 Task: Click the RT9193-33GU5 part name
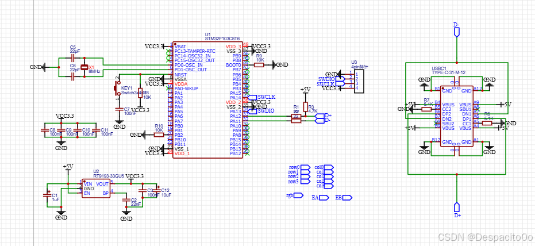point(109,175)
